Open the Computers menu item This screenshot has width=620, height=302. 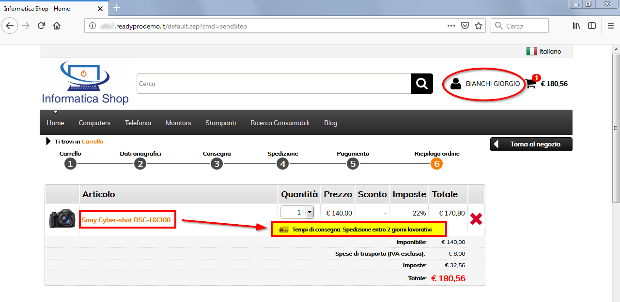click(x=94, y=123)
